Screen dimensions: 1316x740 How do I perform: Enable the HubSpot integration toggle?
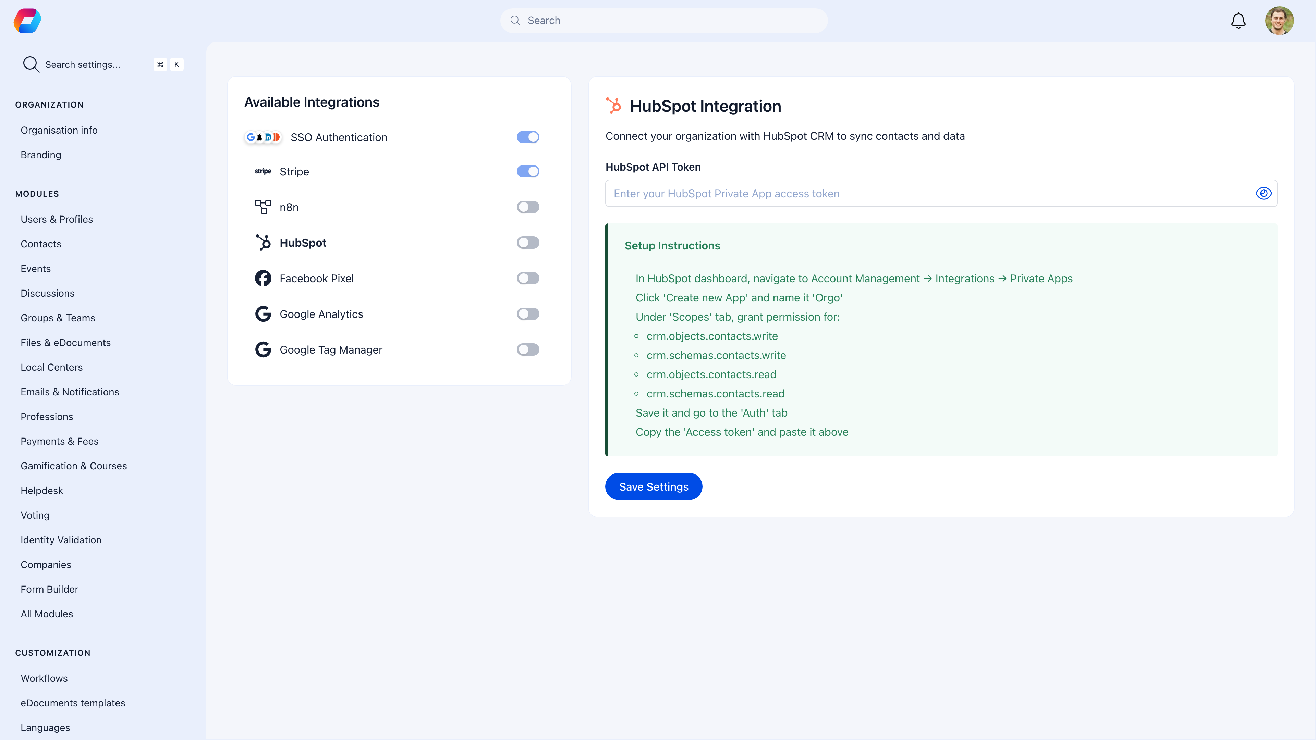(528, 242)
